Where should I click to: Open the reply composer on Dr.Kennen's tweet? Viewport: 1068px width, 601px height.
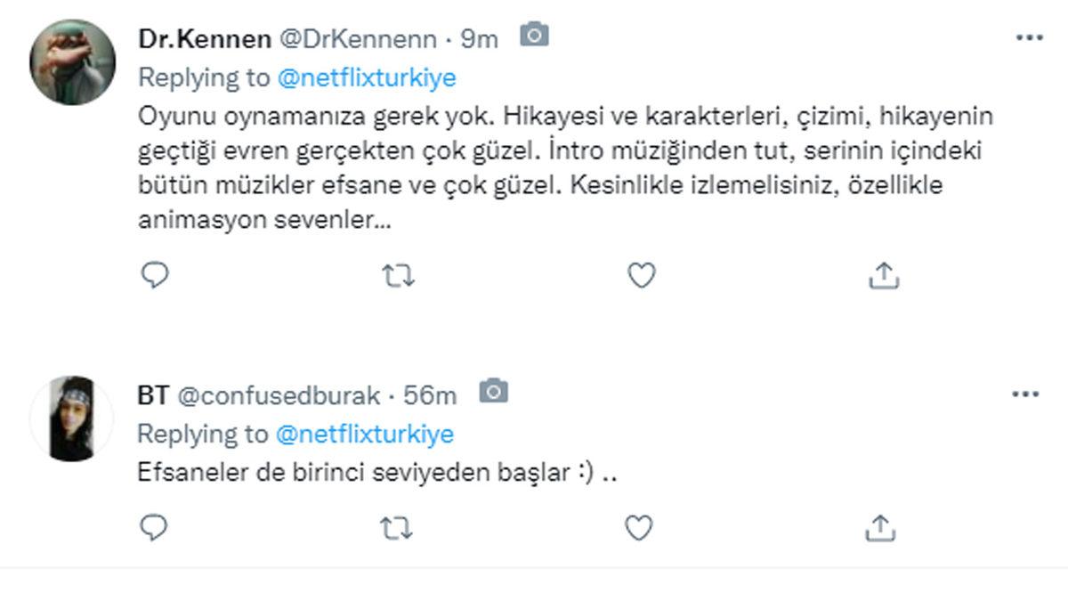154,276
